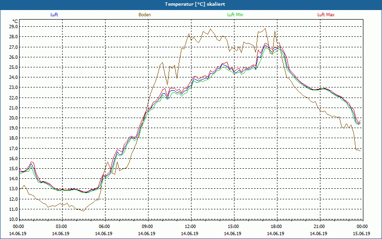Click the 09:00 time axis label
This screenshot has width=382, height=239.
click(147, 227)
